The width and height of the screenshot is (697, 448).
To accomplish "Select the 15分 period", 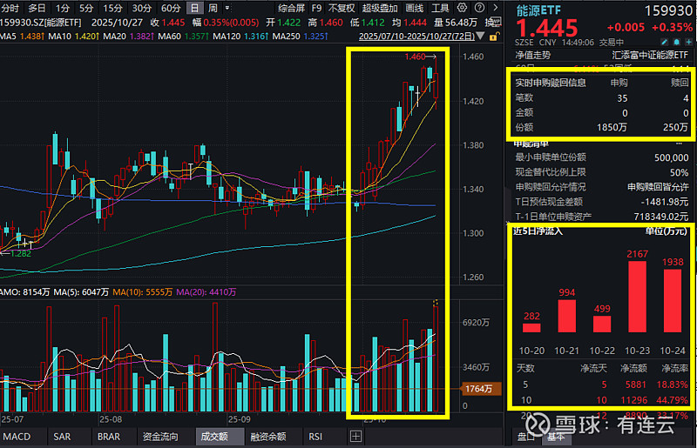I will coord(112,8).
